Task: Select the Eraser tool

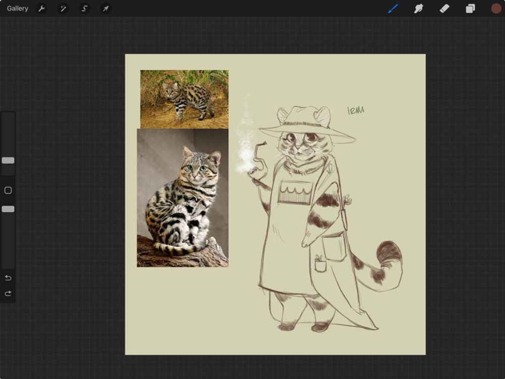Action: [444, 9]
